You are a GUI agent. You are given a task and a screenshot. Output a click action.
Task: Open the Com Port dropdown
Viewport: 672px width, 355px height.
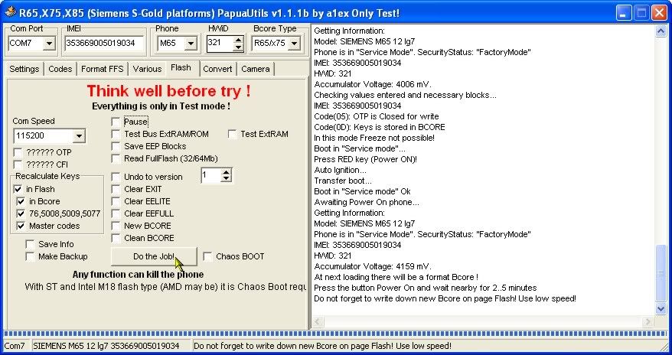(49, 44)
